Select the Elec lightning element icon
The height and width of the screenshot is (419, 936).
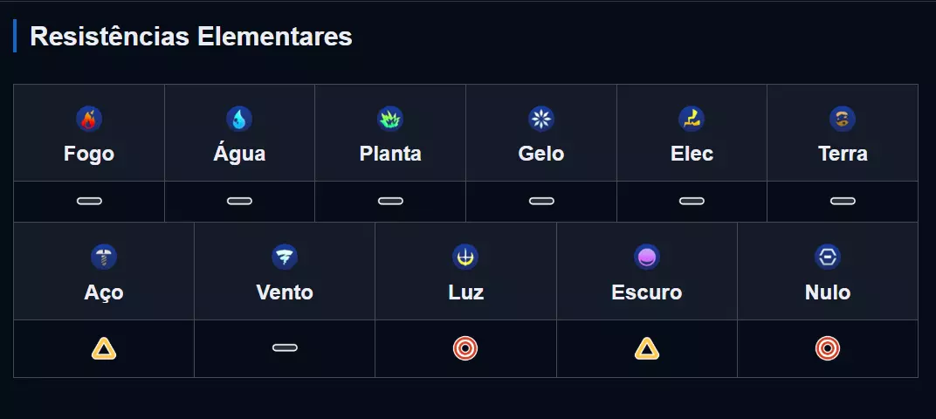pos(692,119)
